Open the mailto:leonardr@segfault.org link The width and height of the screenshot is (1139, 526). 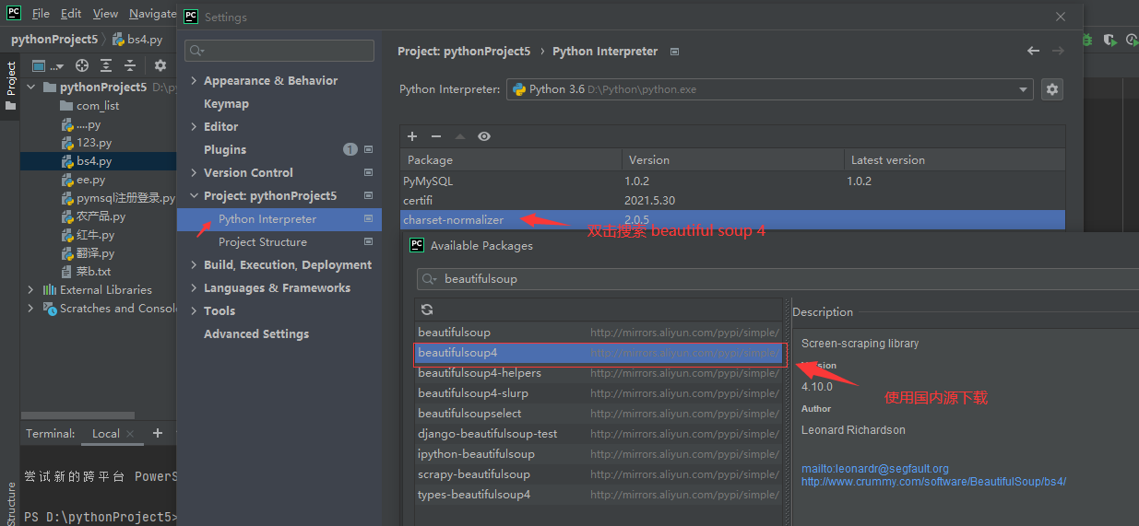click(x=874, y=469)
